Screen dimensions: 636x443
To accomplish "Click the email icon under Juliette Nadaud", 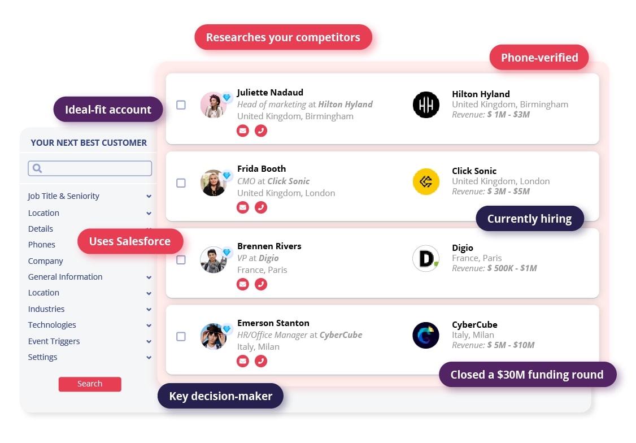I will click(242, 131).
